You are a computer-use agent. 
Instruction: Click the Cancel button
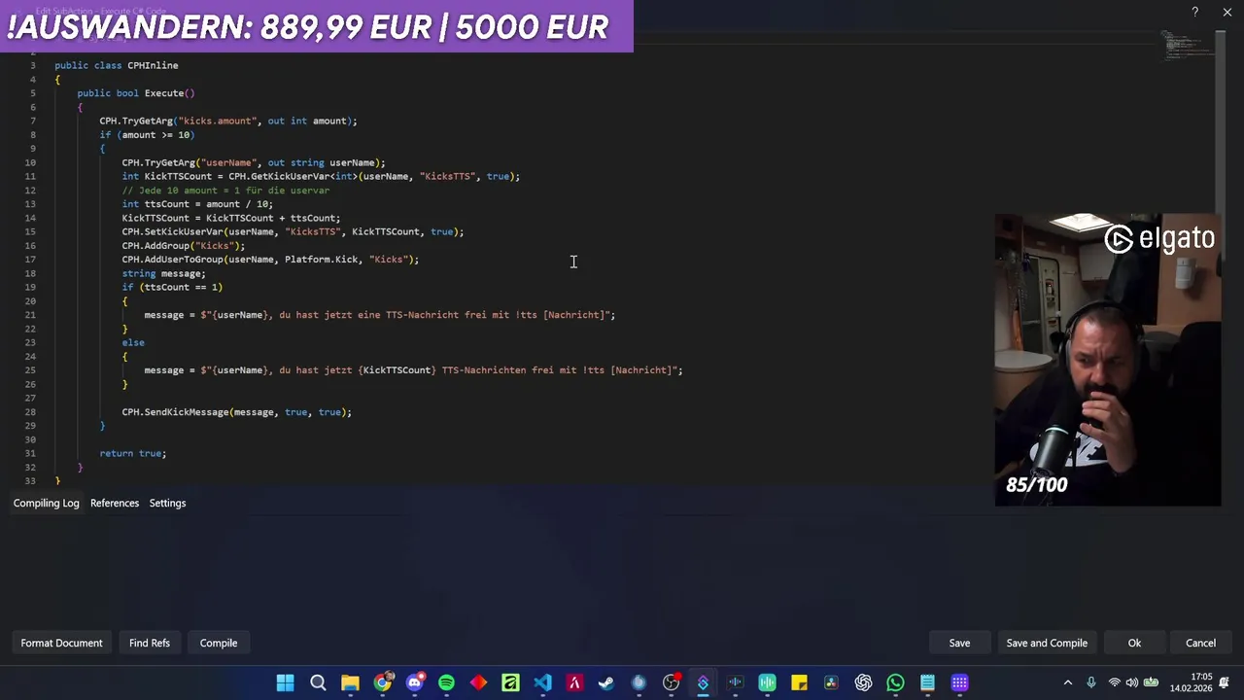[x=1200, y=643]
